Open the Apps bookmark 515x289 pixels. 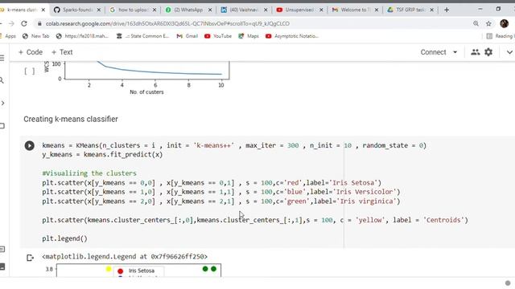[7, 36]
